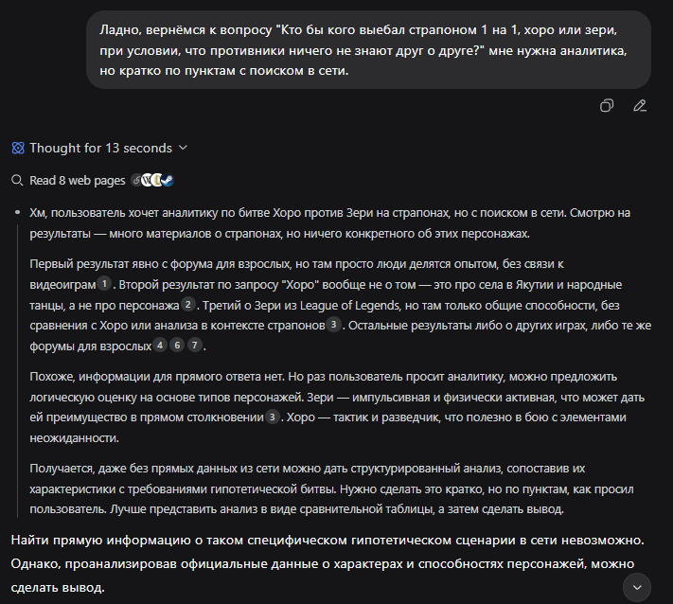673x604 pixels.
Task: Open citation 3 after 'прямом столкновении'
Action: [x=273, y=416]
